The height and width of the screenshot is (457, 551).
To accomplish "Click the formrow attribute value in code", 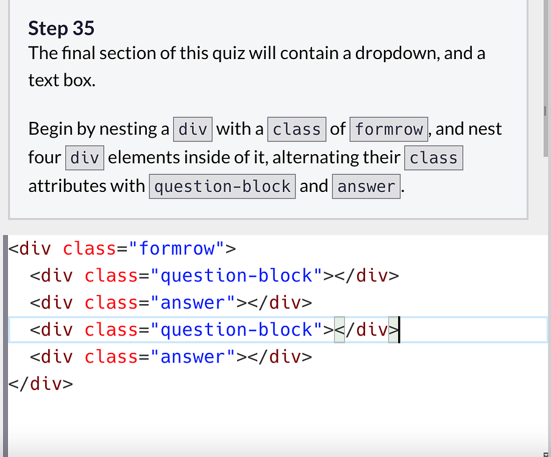I will [x=179, y=248].
